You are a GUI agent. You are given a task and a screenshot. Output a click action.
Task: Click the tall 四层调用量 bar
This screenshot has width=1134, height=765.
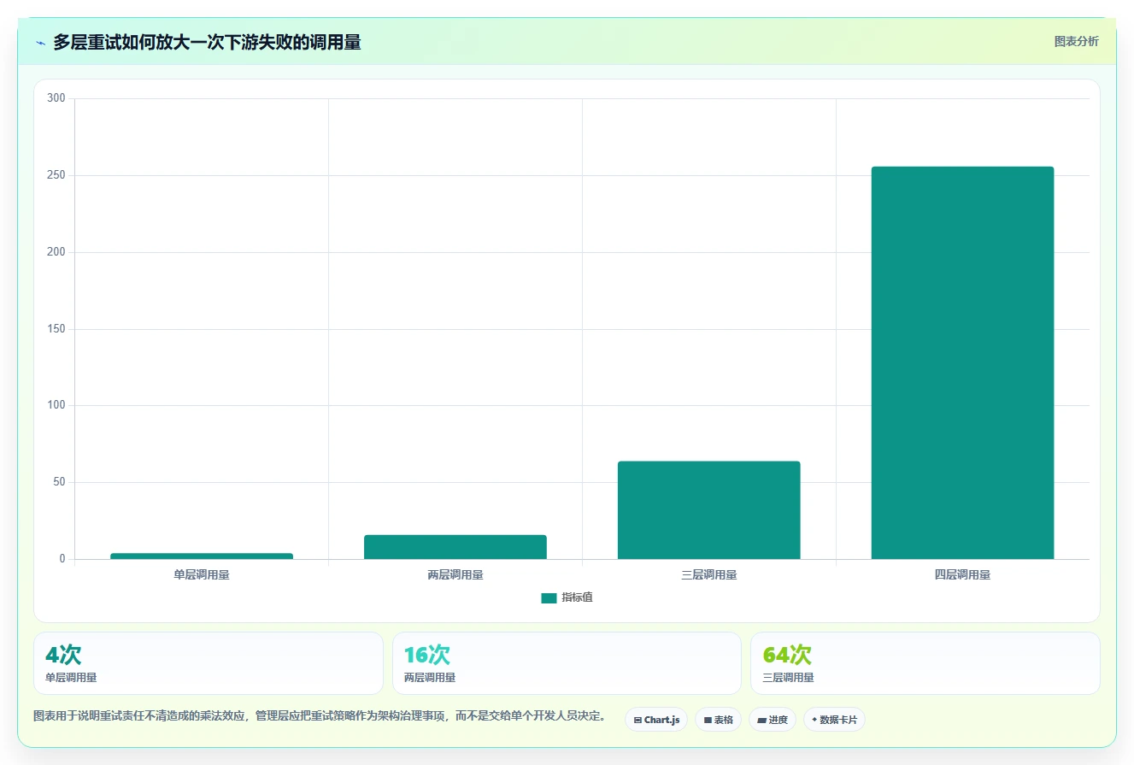[x=962, y=363]
